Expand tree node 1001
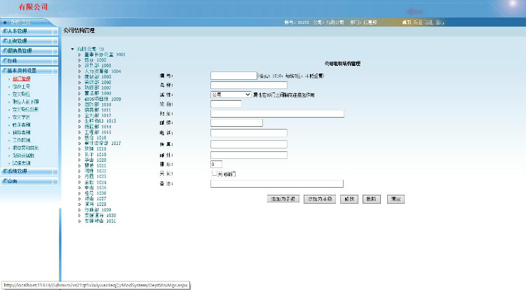This screenshot has width=526, height=290. pyautogui.click(x=79, y=54)
